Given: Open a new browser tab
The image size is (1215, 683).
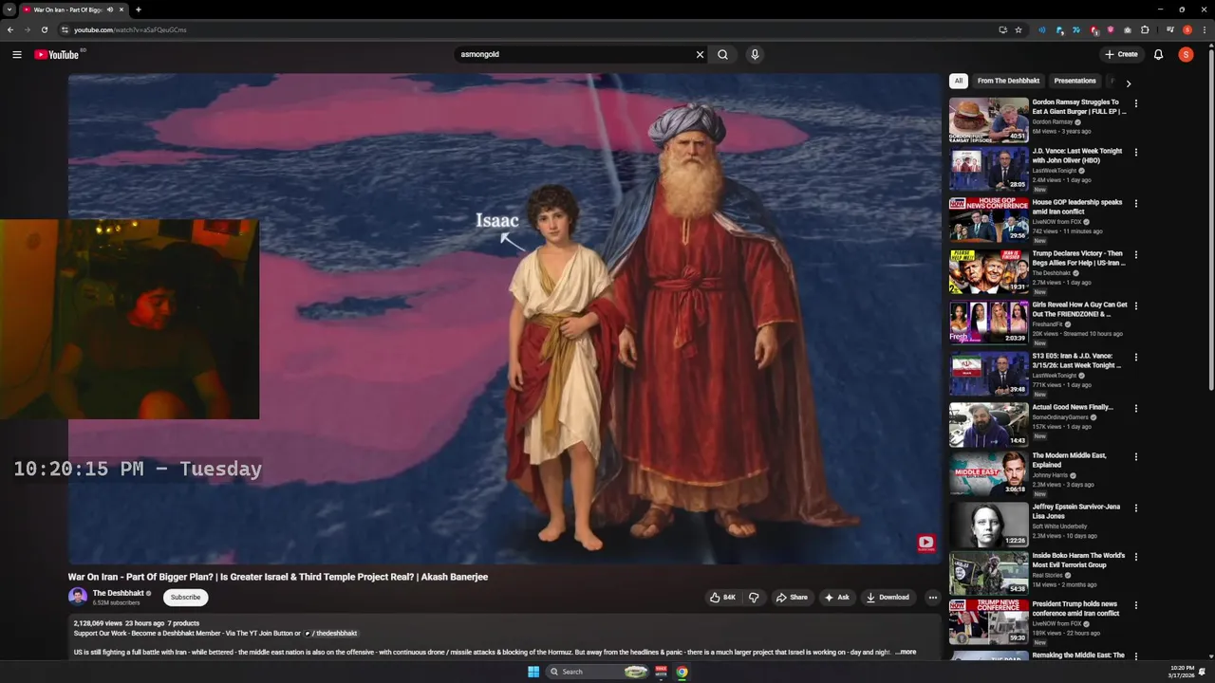Looking at the screenshot, I should pos(139,9).
